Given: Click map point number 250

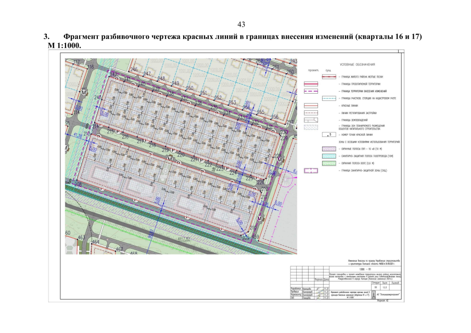Looking at the screenshot, I should (189, 88).
